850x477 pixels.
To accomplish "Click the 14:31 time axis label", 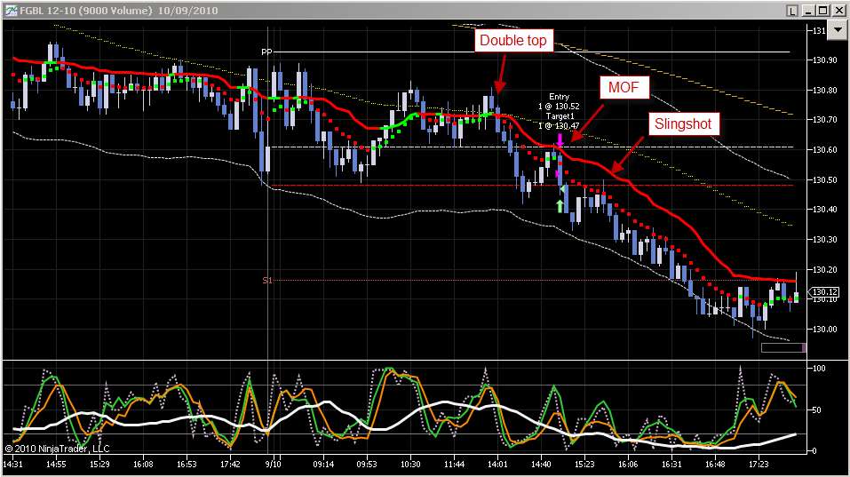I will 13,464.
